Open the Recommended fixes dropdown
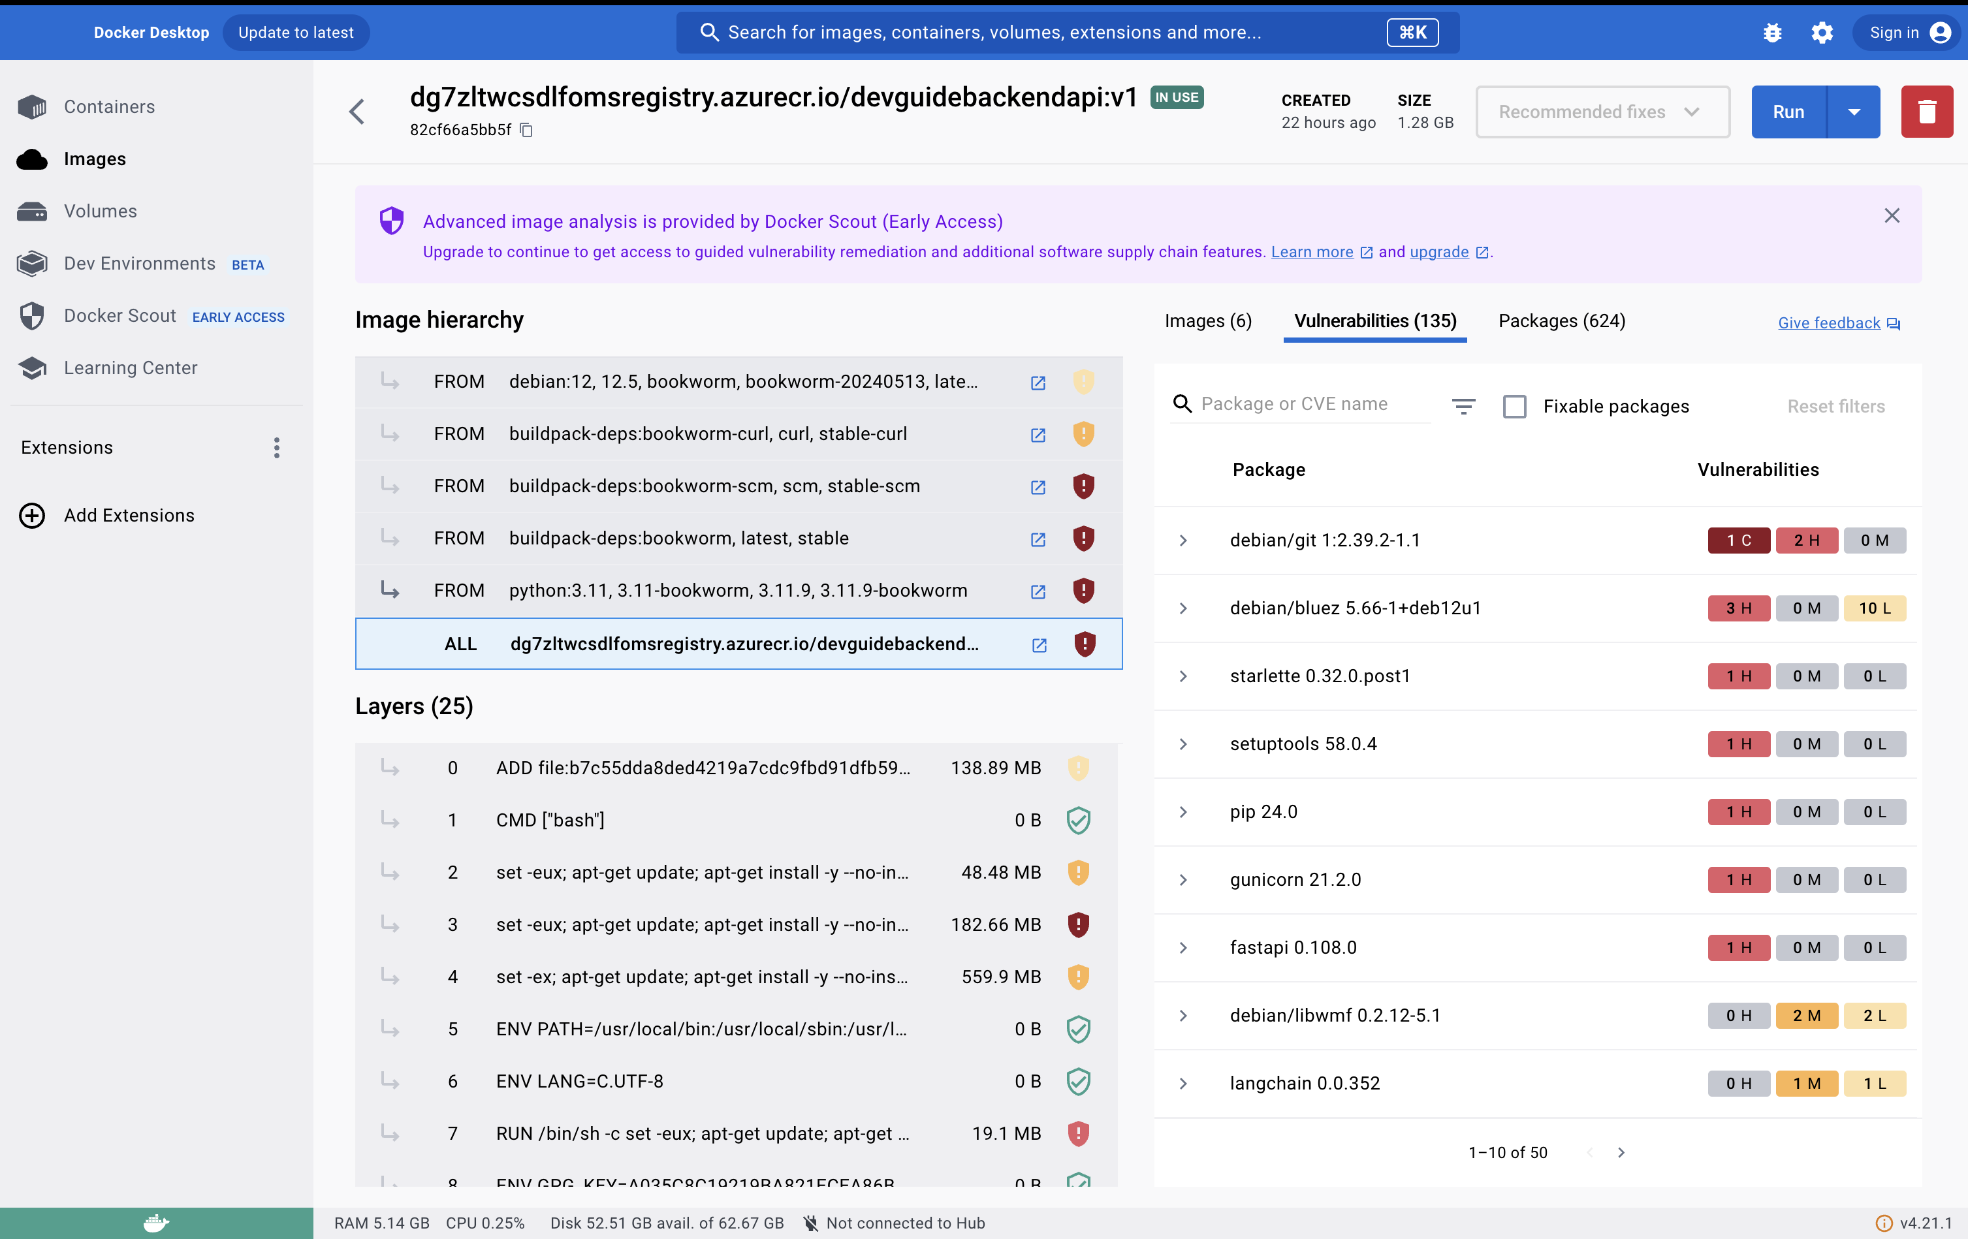The width and height of the screenshot is (1968, 1239). pyautogui.click(x=1602, y=112)
